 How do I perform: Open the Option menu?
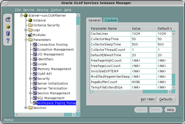pos(56,10)
